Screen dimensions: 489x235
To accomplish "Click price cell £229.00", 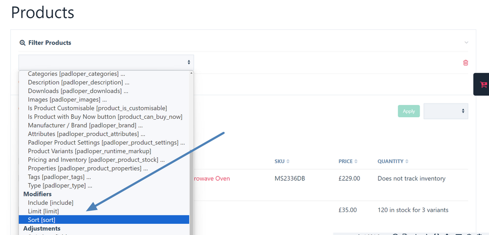I will (349, 179).
